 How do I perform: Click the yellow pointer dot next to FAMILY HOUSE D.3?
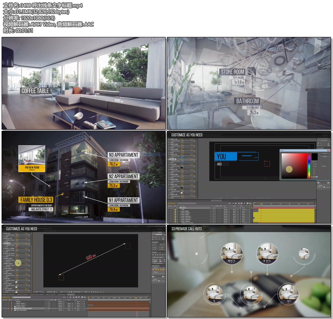coord(63,194)
